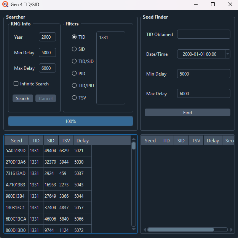Focus the Seed Finder Max Delay field

[204, 93]
